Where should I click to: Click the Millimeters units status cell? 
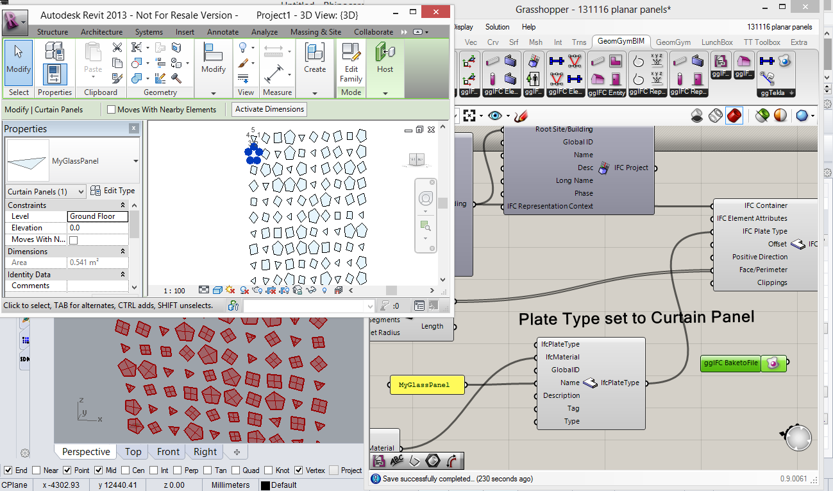pyautogui.click(x=230, y=485)
